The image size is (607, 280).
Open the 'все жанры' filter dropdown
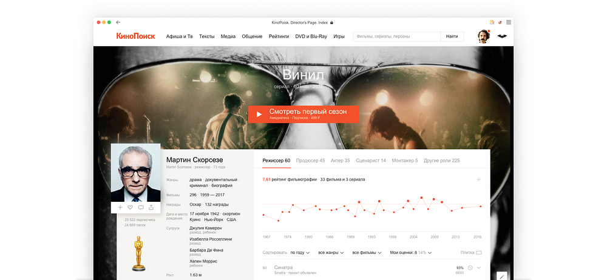(331, 253)
